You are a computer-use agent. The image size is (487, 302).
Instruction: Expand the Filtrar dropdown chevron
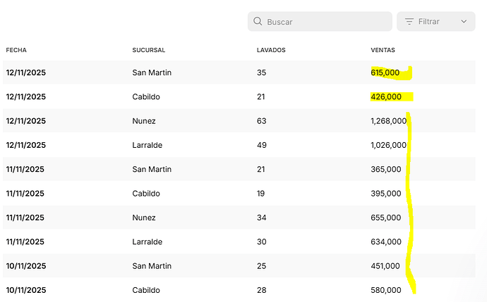464,22
